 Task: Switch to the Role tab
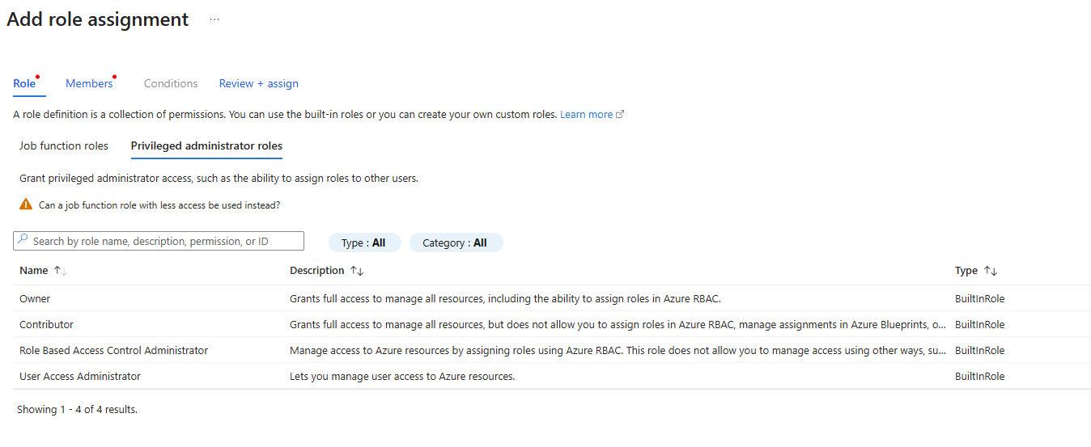click(x=24, y=83)
